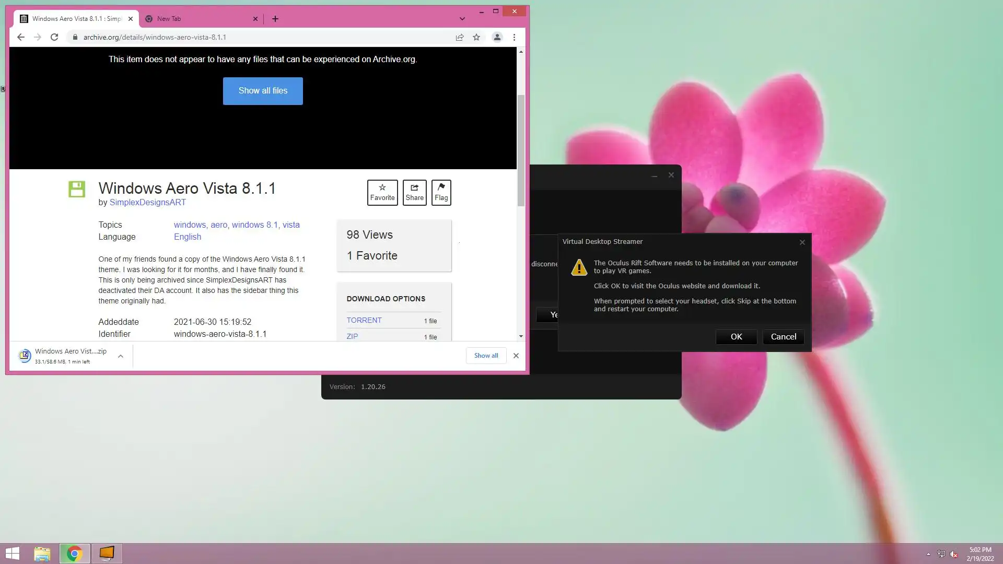Open Chrome three-dot menu

514,37
